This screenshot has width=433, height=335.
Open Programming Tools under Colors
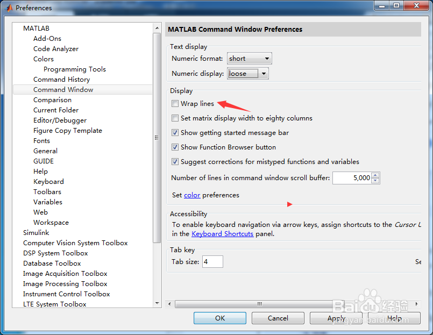(x=75, y=69)
